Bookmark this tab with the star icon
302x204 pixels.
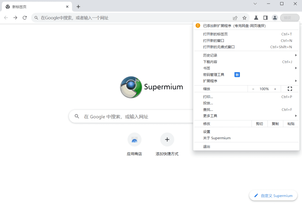tap(244, 18)
